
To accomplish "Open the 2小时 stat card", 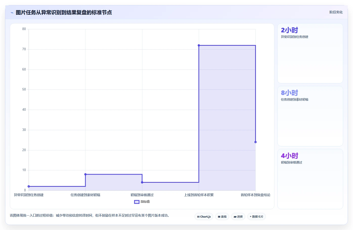I will click(x=310, y=53).
